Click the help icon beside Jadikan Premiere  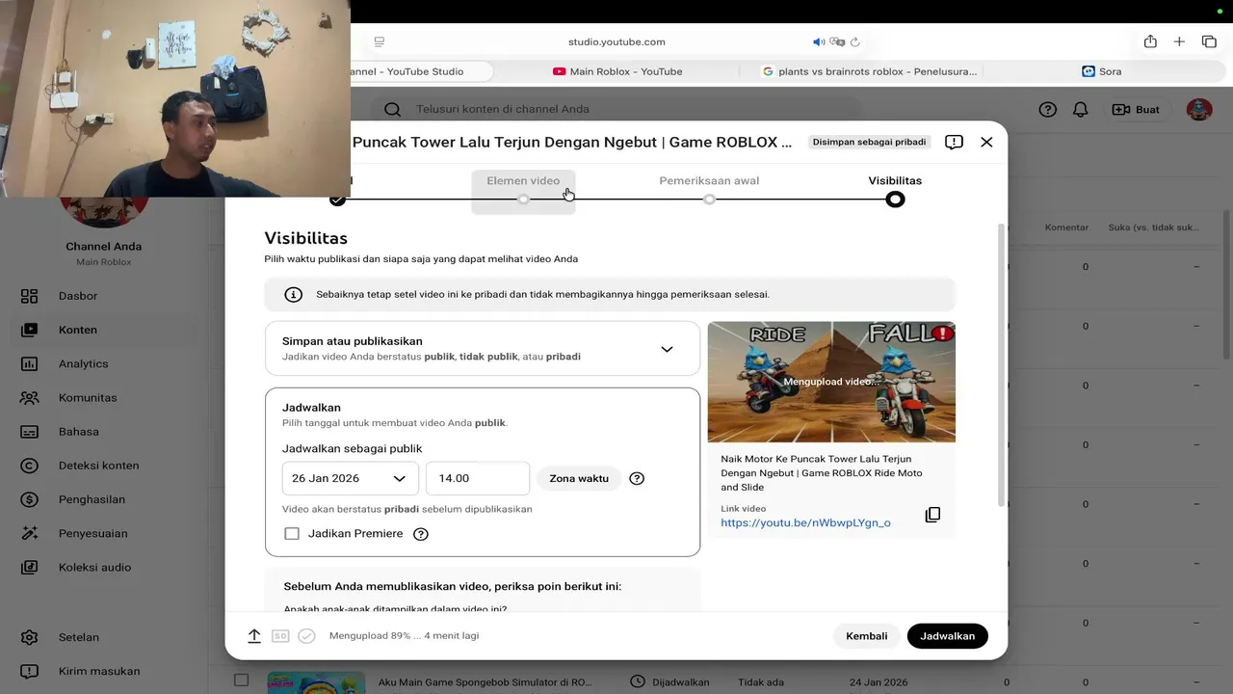pos(421,534)
